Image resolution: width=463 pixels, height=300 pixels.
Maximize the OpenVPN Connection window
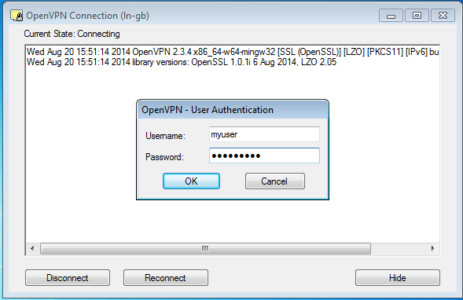click(x=417, y=16)
